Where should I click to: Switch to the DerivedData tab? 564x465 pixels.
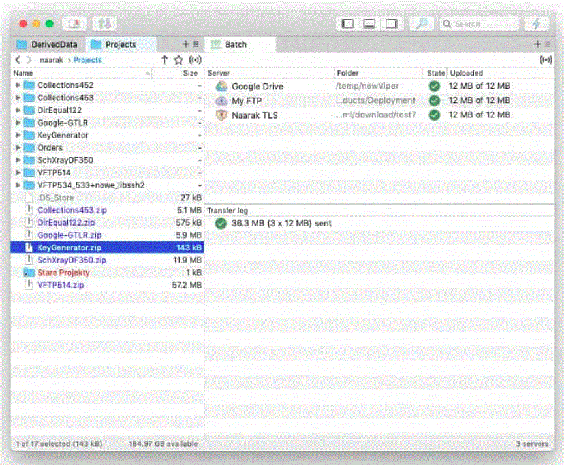click(48, 44)
